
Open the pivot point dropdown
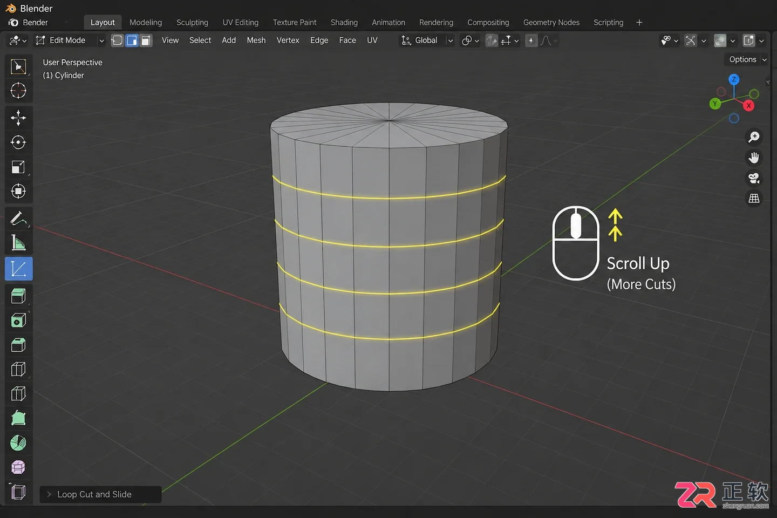tap(471, 40)
